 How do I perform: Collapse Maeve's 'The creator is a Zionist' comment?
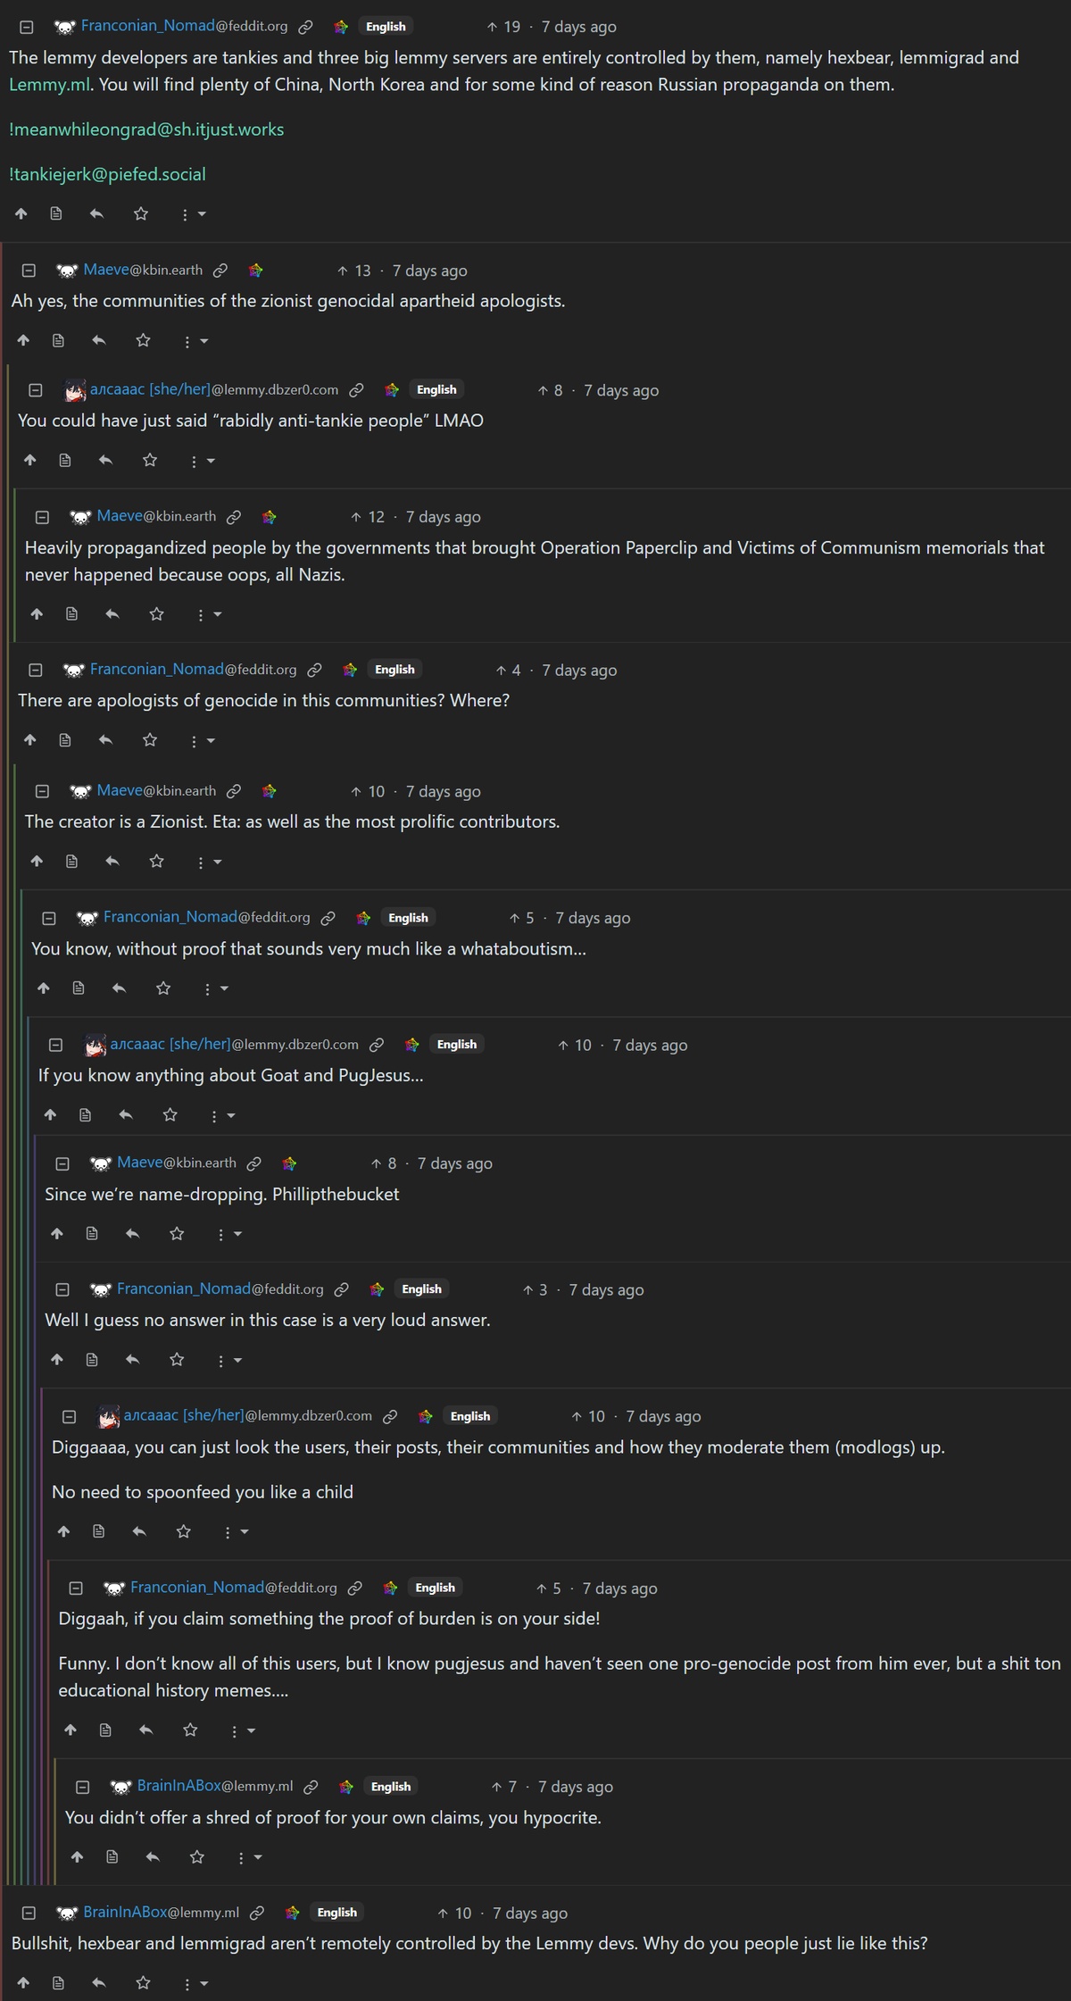pyautogui.click(x=42, y=791)
